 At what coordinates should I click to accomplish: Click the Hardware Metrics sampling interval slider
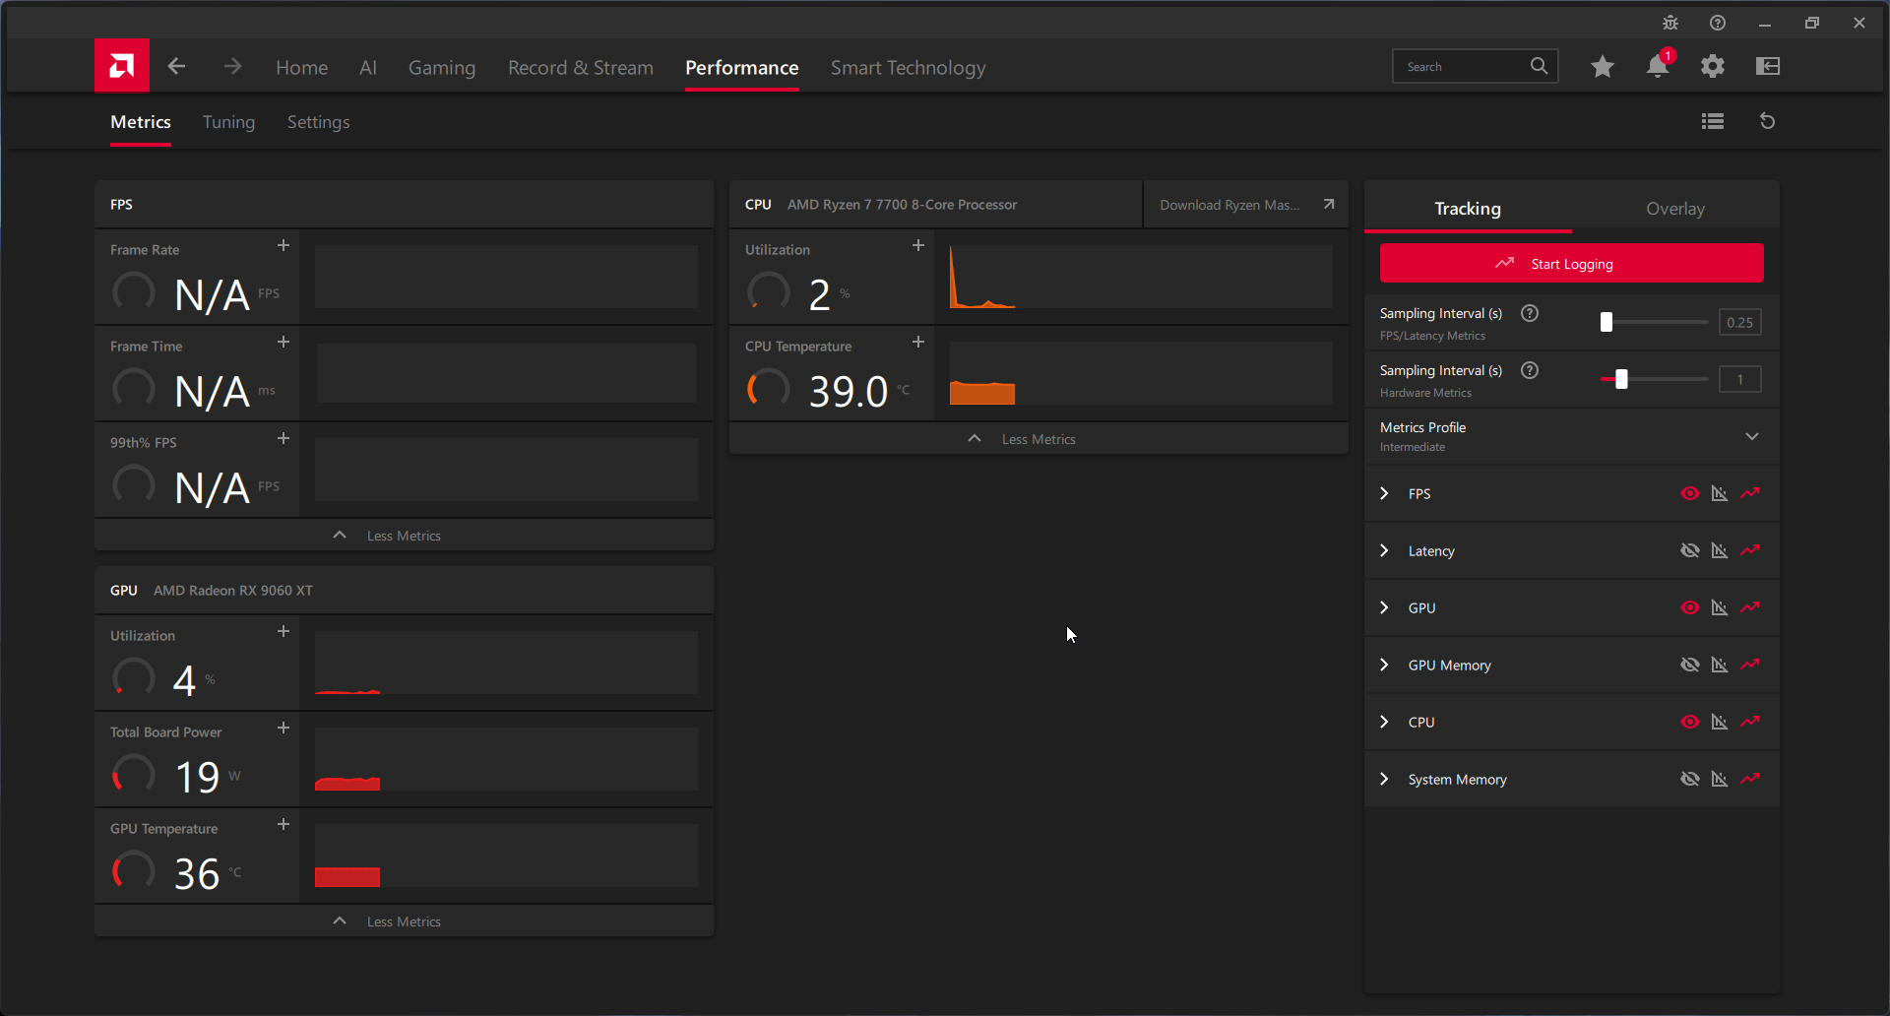point(1621,379)
